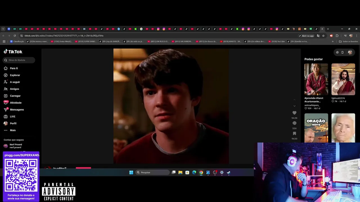The image size is (360, 202).
Task: Open the Amigos page
Action: [x=14, y=89]
